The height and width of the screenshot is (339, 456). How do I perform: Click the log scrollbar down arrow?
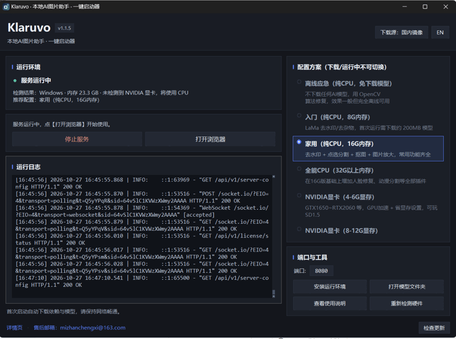pyautogui.click(x=274, y=297)
